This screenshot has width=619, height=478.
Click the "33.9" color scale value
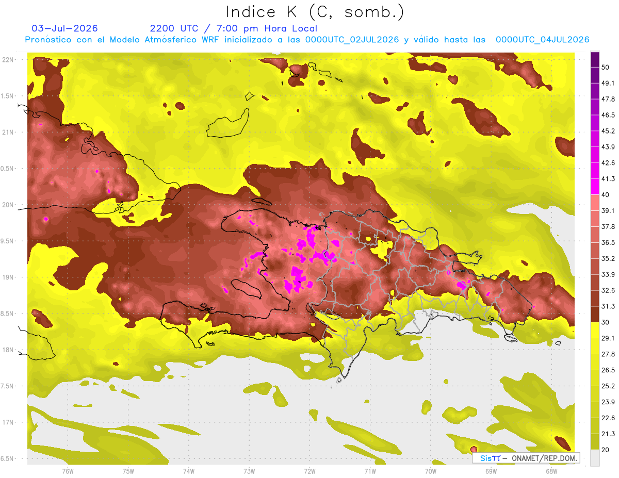pyautogui.click(x=608, y=274)
